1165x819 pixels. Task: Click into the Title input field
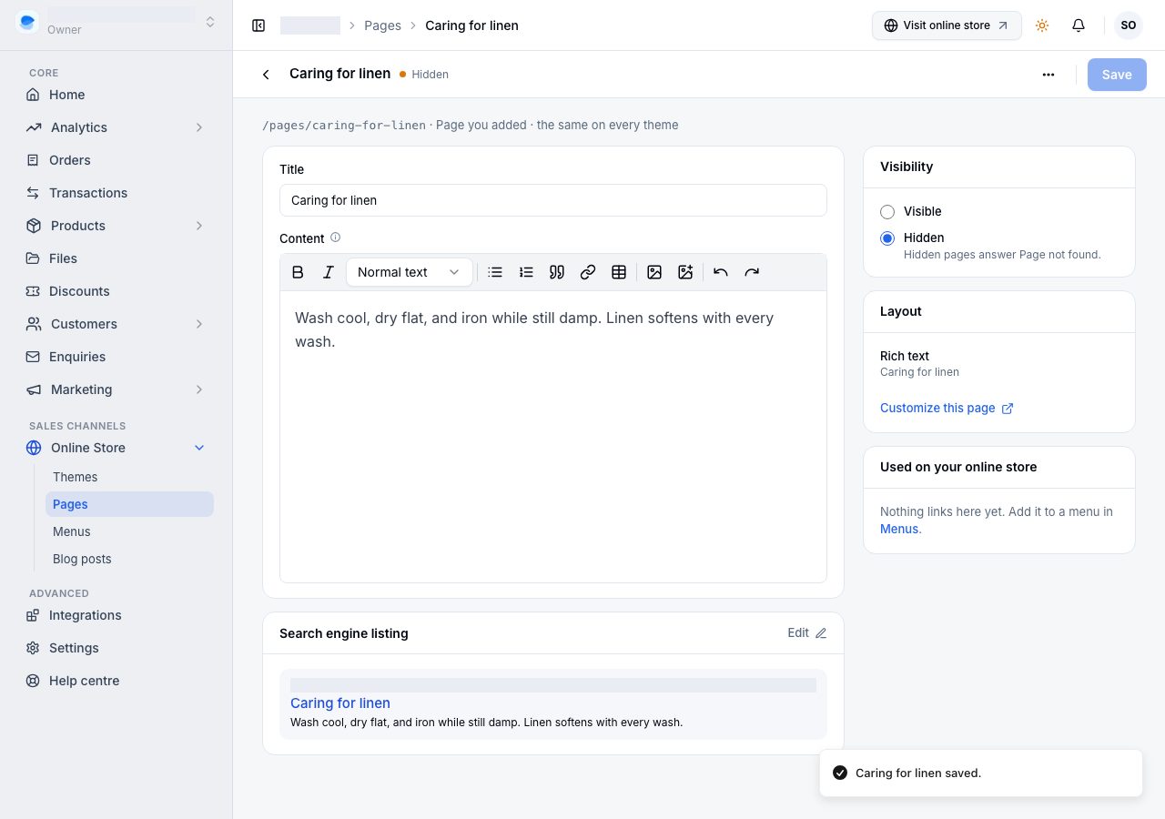pyautogui.click(x=553, y=200)
